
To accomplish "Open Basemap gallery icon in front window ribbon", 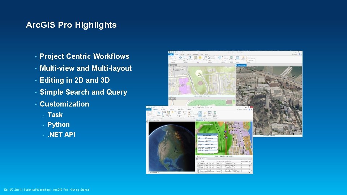I will pyautogui.click(x=169, y=113).
